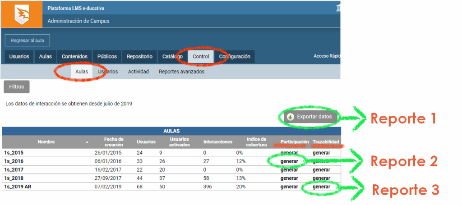This screenshot has width=462, height=205.
Task: Select the Aulas sub-tab under Control
Action: tap(82, 72)
